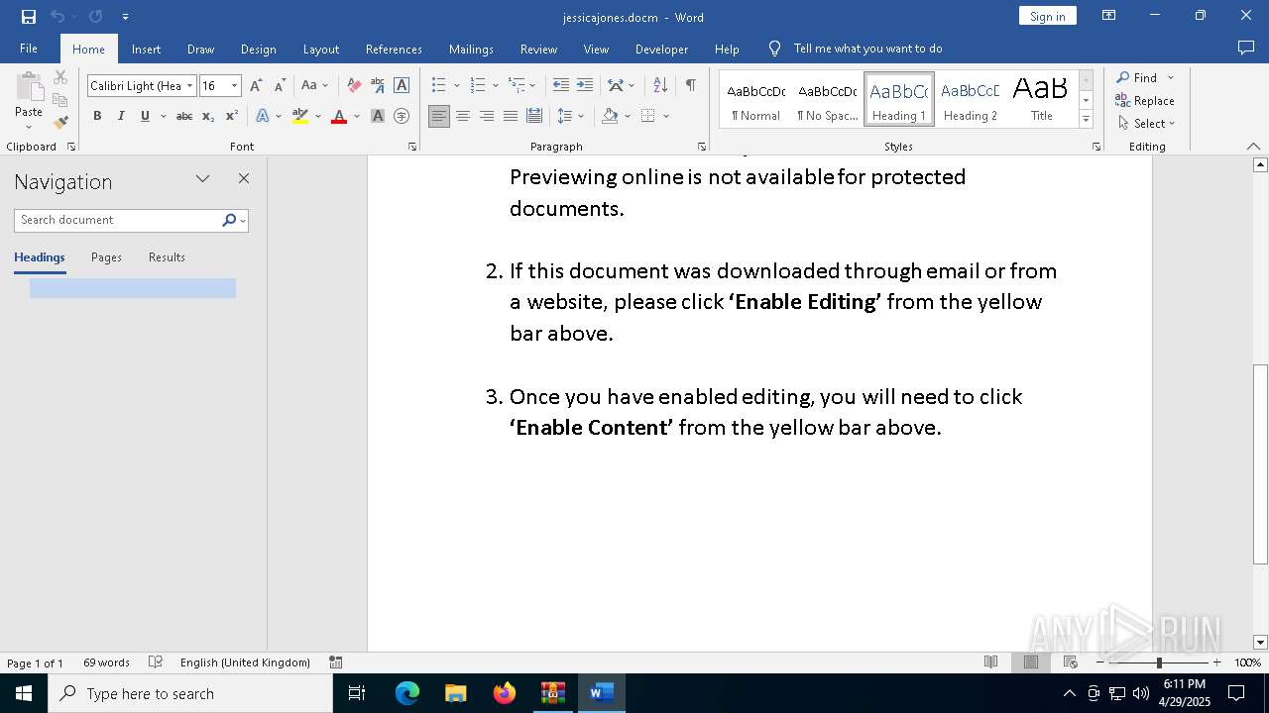Screen dimensions: 1269x713
Task: Click Character Shading icon
Action: tap(378, 116)
